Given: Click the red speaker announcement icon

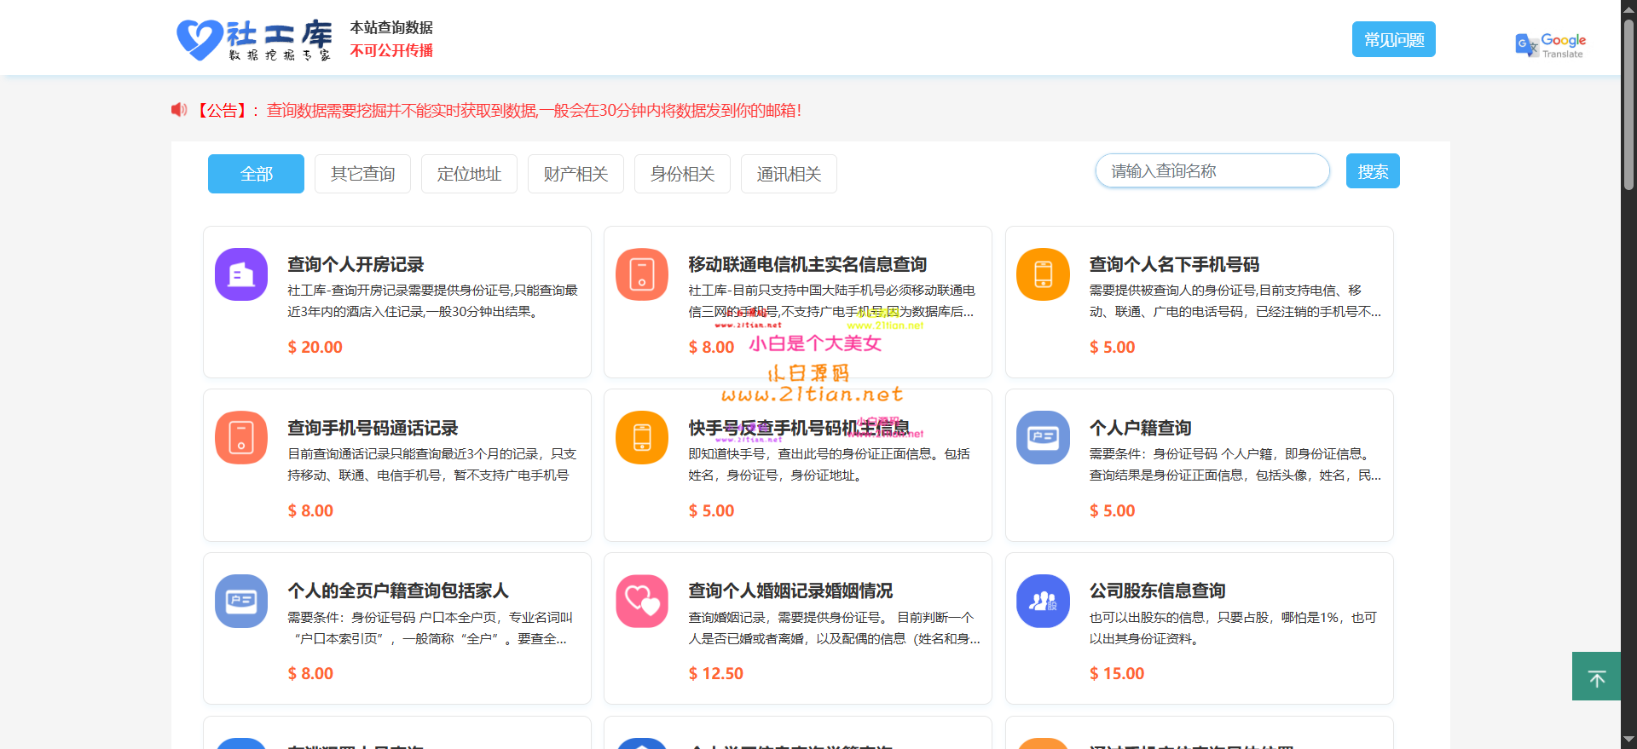Looking at the screenshot, I should click(x=179, y=110).
